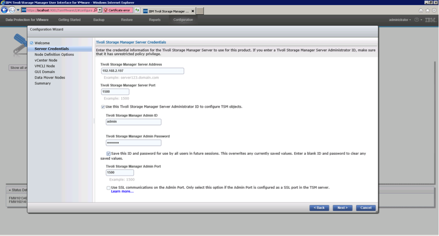Toggle Save this ID and password checkbox

(x=108, y=154)
